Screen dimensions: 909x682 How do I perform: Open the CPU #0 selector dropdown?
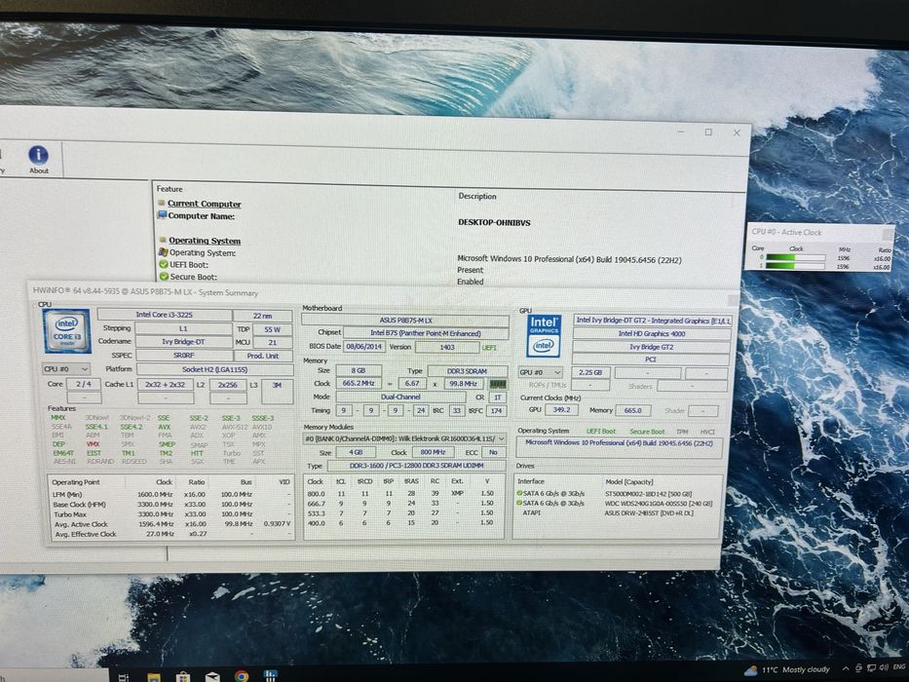pos(66,369)
